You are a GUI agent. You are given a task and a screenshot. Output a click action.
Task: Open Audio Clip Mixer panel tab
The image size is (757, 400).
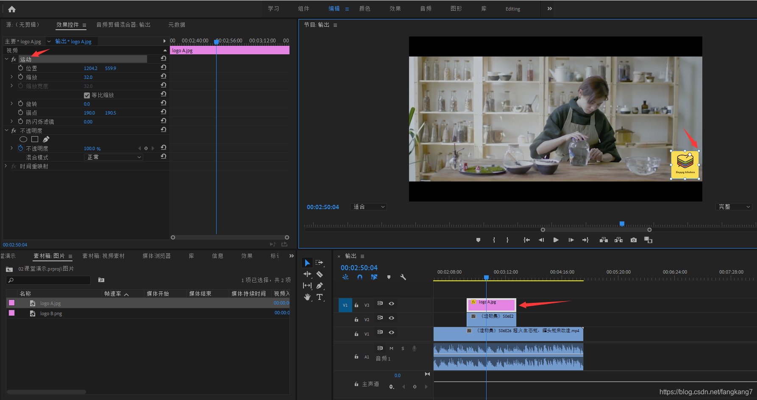tap(123, 25)
